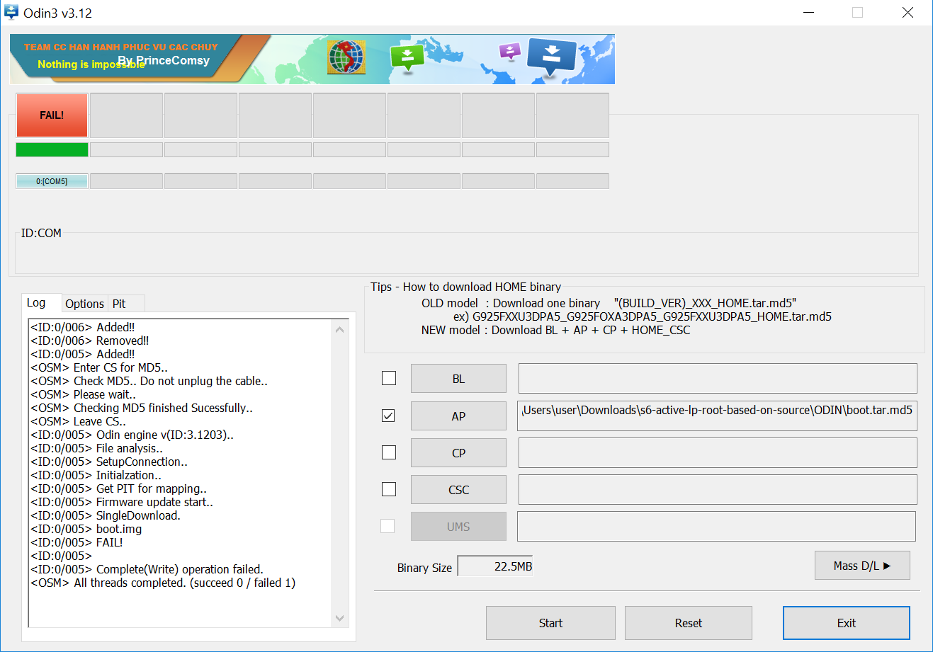Tick the BL checkbox

pos(389,378)
